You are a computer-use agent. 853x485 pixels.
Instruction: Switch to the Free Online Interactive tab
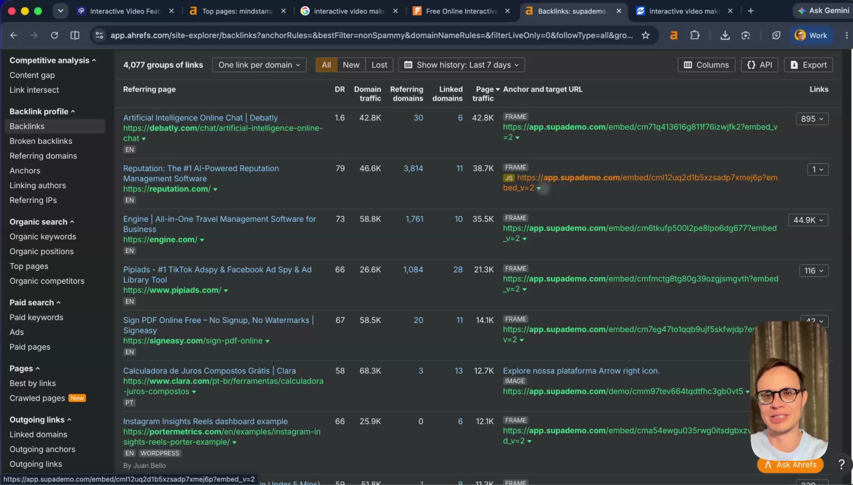coord(462,11)
